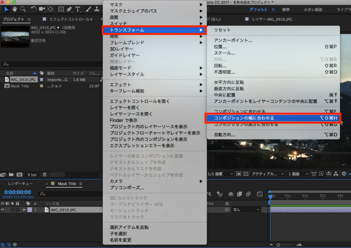Image resolution: width=351 pixels, height=248 pixels.
Task: Select the Zoom magnifier tool
Action: coord(23,9)
